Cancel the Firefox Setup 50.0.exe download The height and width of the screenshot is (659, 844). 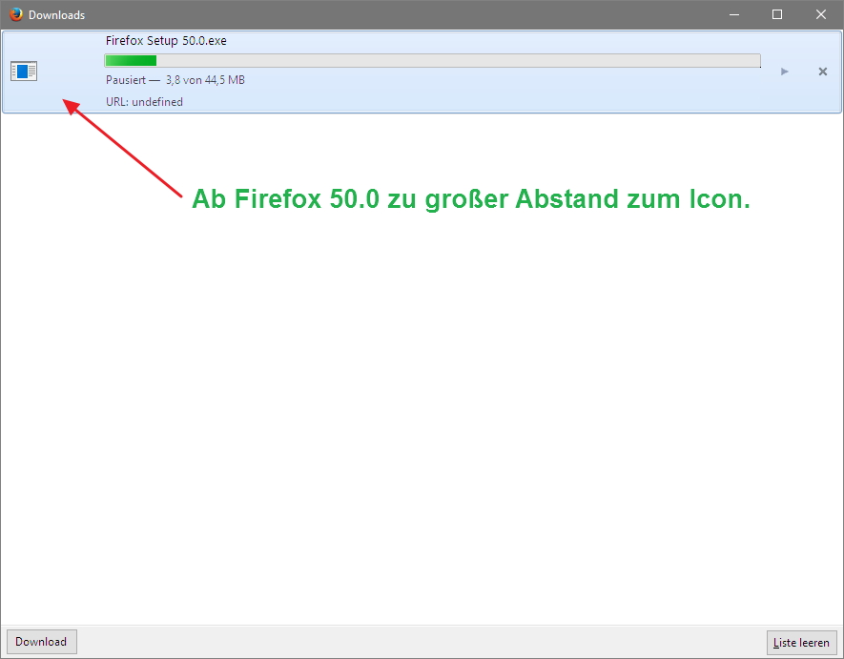822,72
